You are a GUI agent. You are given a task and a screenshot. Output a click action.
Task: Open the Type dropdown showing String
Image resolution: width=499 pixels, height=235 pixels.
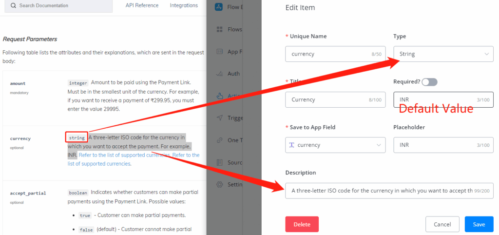443,54
